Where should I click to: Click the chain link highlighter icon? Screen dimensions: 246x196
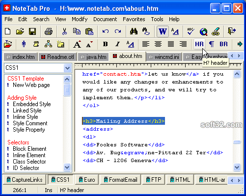pos(216,31)
